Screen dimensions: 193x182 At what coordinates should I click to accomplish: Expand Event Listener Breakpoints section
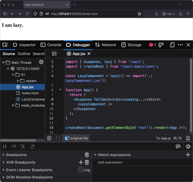click(3, 170)
